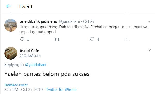Click the reply count 1
Image resolution: width=155 pixels, height=94 pixels.
click(28, 39)
